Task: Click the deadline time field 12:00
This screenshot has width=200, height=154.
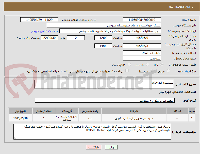Action: (x=103, y=38)
